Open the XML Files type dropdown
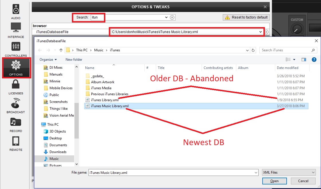 (x=289, y=172)
